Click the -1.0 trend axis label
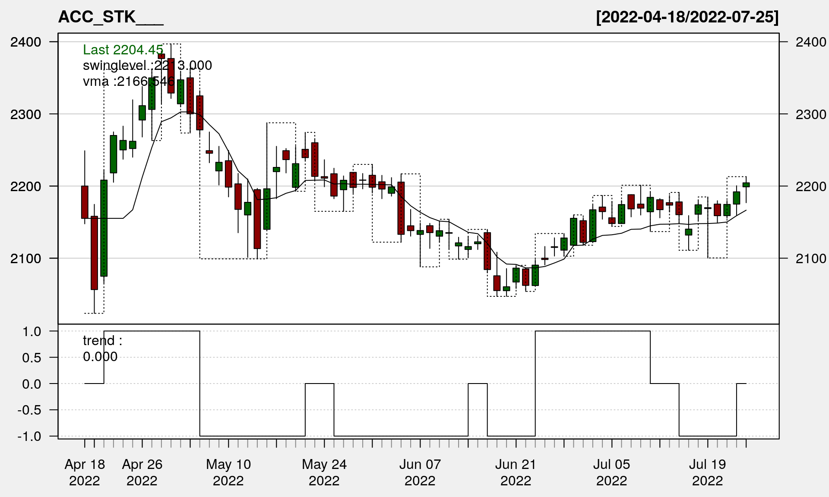Viewport: 829px width, 497px height. point(29,436)
